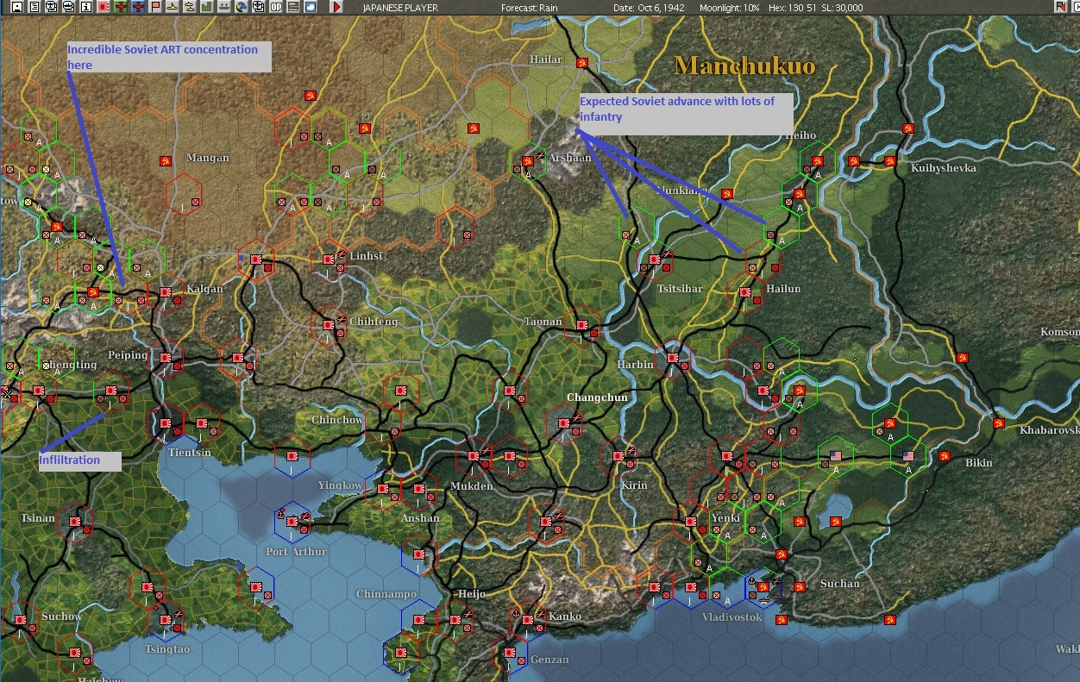Open the globe icon in toolbar
The width and height of the screenshot is (1080, 682).
241,7
